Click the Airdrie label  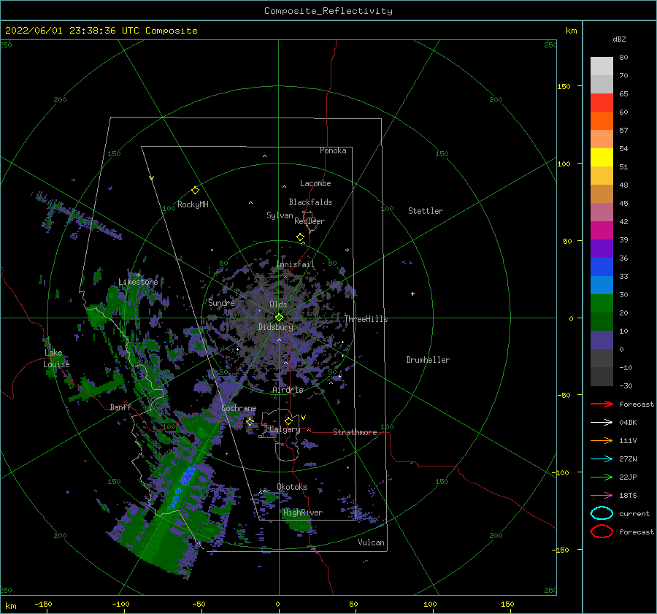point(288,390)
